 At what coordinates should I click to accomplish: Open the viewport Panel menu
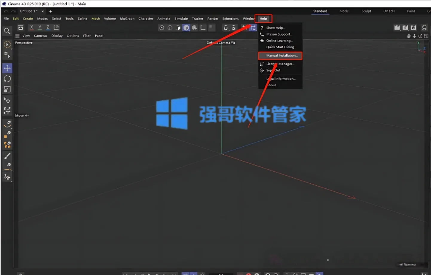tap(99, 36)
